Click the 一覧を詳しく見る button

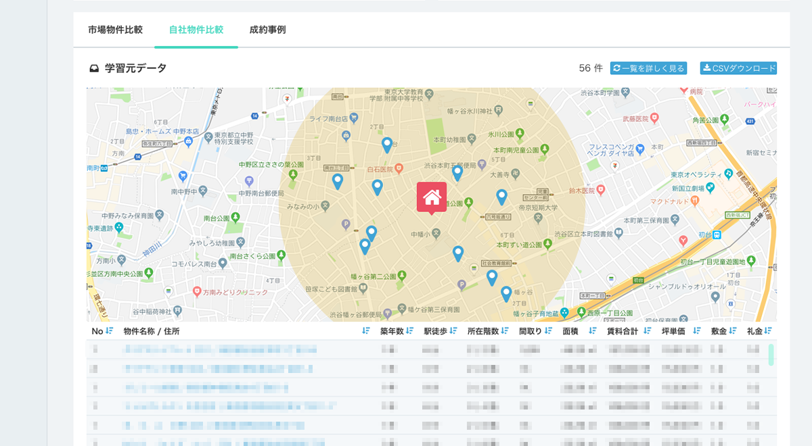click(648, 68)
